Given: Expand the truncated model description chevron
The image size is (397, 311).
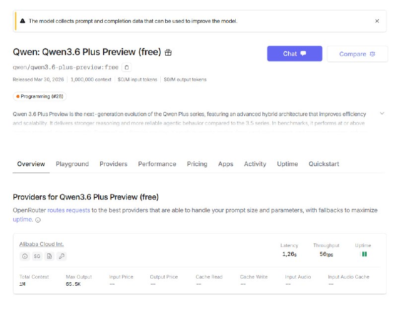Looking at the screenshot, I should tap(382, 113).
